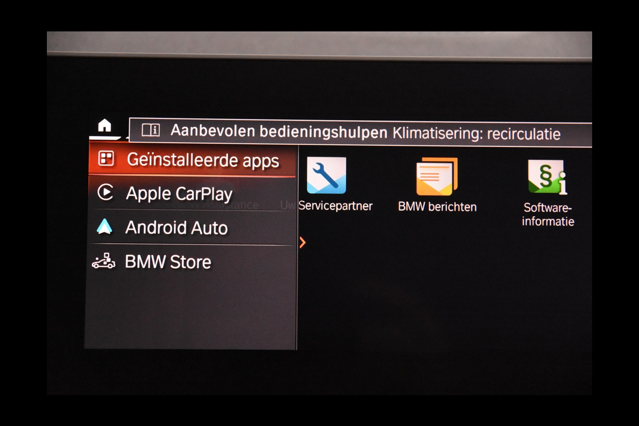The width and height of the screenshot is (639, 426).
Task: Open the BMW berichten envelope icon
Action: (x=437, y=176)
